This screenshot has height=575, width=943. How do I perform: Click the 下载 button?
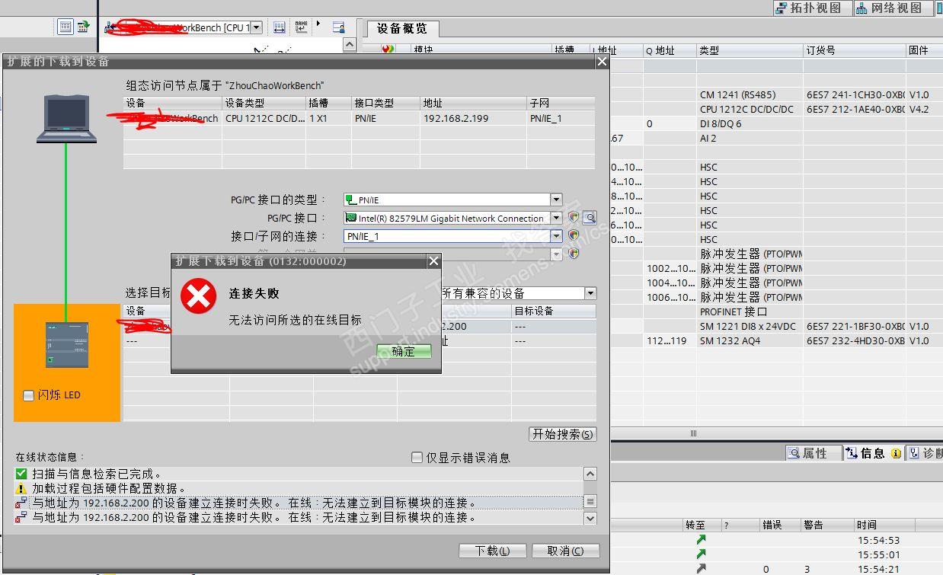pyautogui.click(x=491, y=551)
